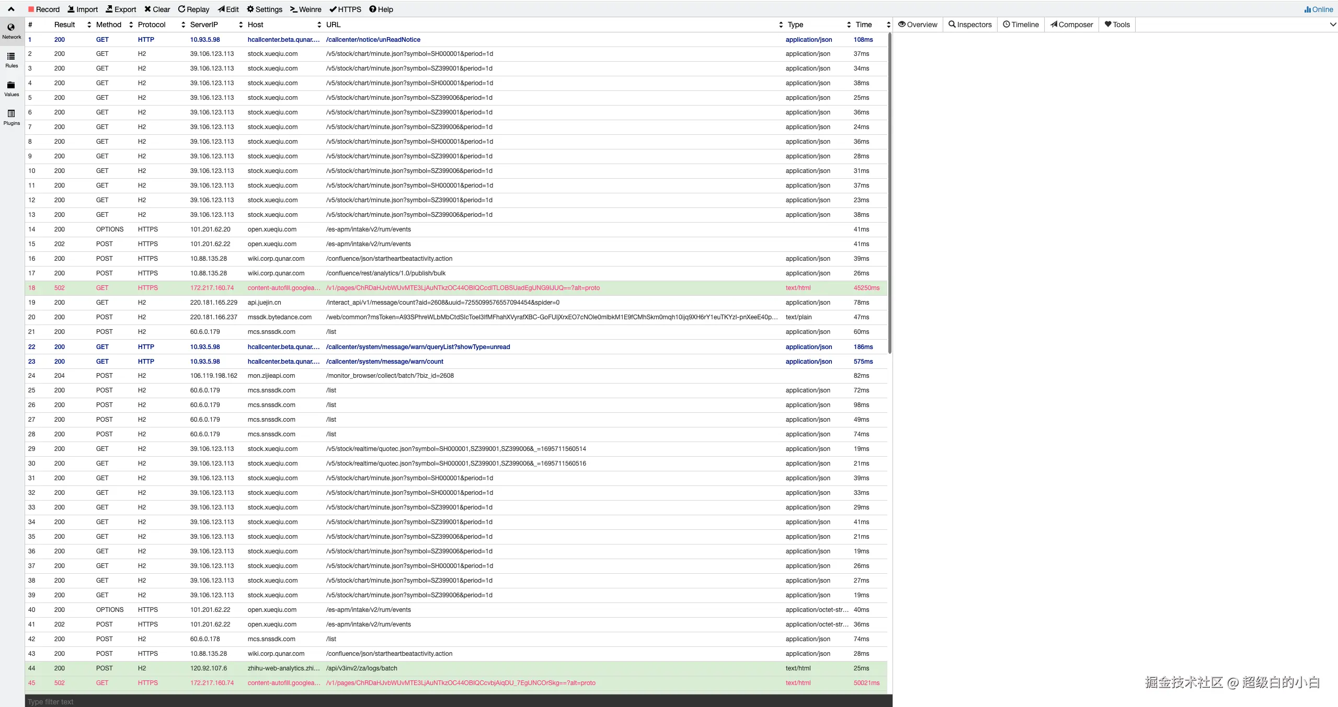Open the Settings toolbar button
The height and width of the screenshot is (707, 1338).
[264, 9]
